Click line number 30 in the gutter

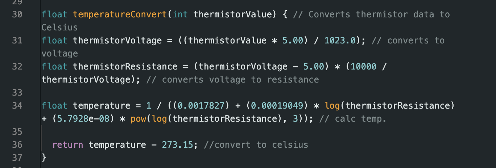[17, 14]
